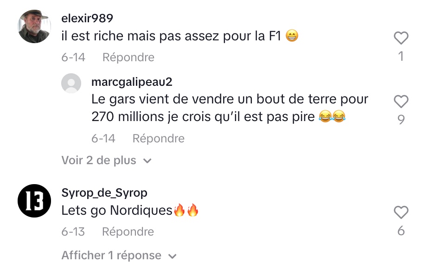The width and height of the screenshot is (423, 269).
Task: Tap the heart on marcgalipeau2's reply
Action: point(401,102)
